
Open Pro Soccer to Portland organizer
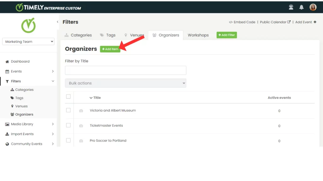pyautogui.click(x=108, y=140)
